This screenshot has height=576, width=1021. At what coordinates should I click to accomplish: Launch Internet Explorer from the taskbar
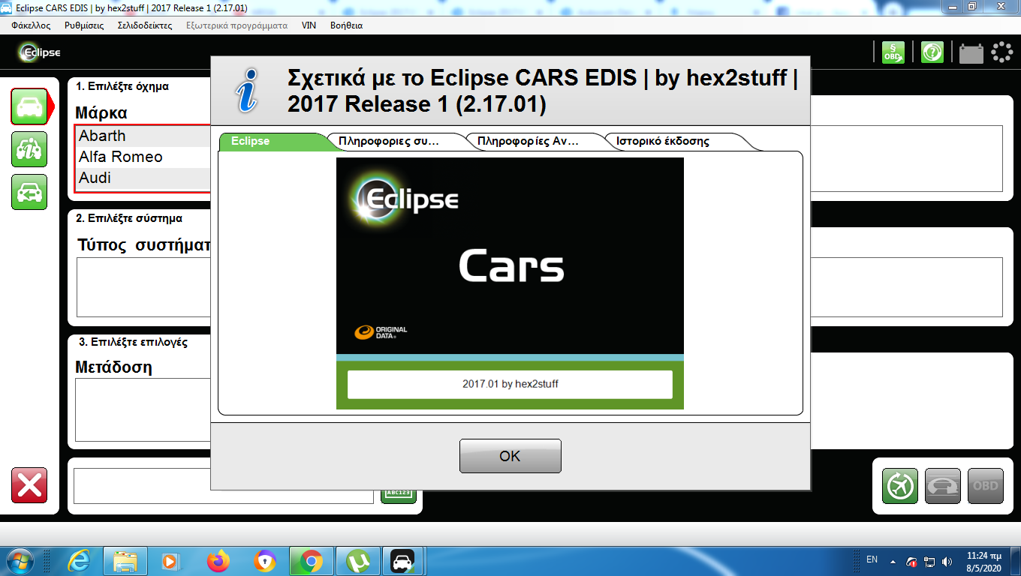79,560
